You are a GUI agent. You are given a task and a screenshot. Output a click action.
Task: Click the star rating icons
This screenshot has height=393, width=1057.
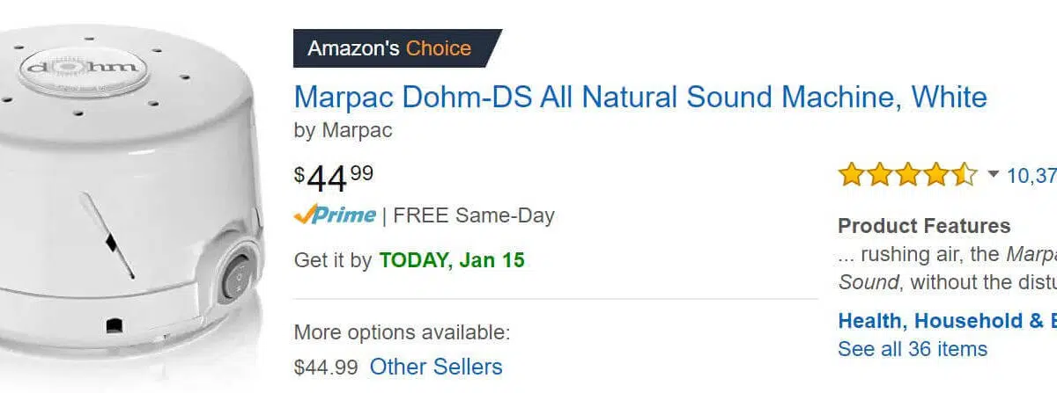coord(907,174)
